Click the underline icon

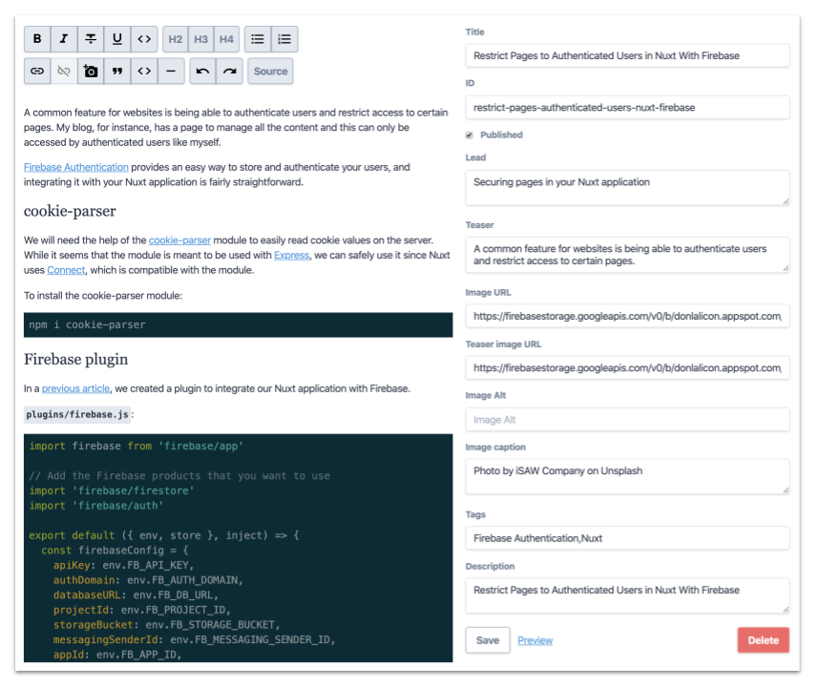tap(117, 39)
